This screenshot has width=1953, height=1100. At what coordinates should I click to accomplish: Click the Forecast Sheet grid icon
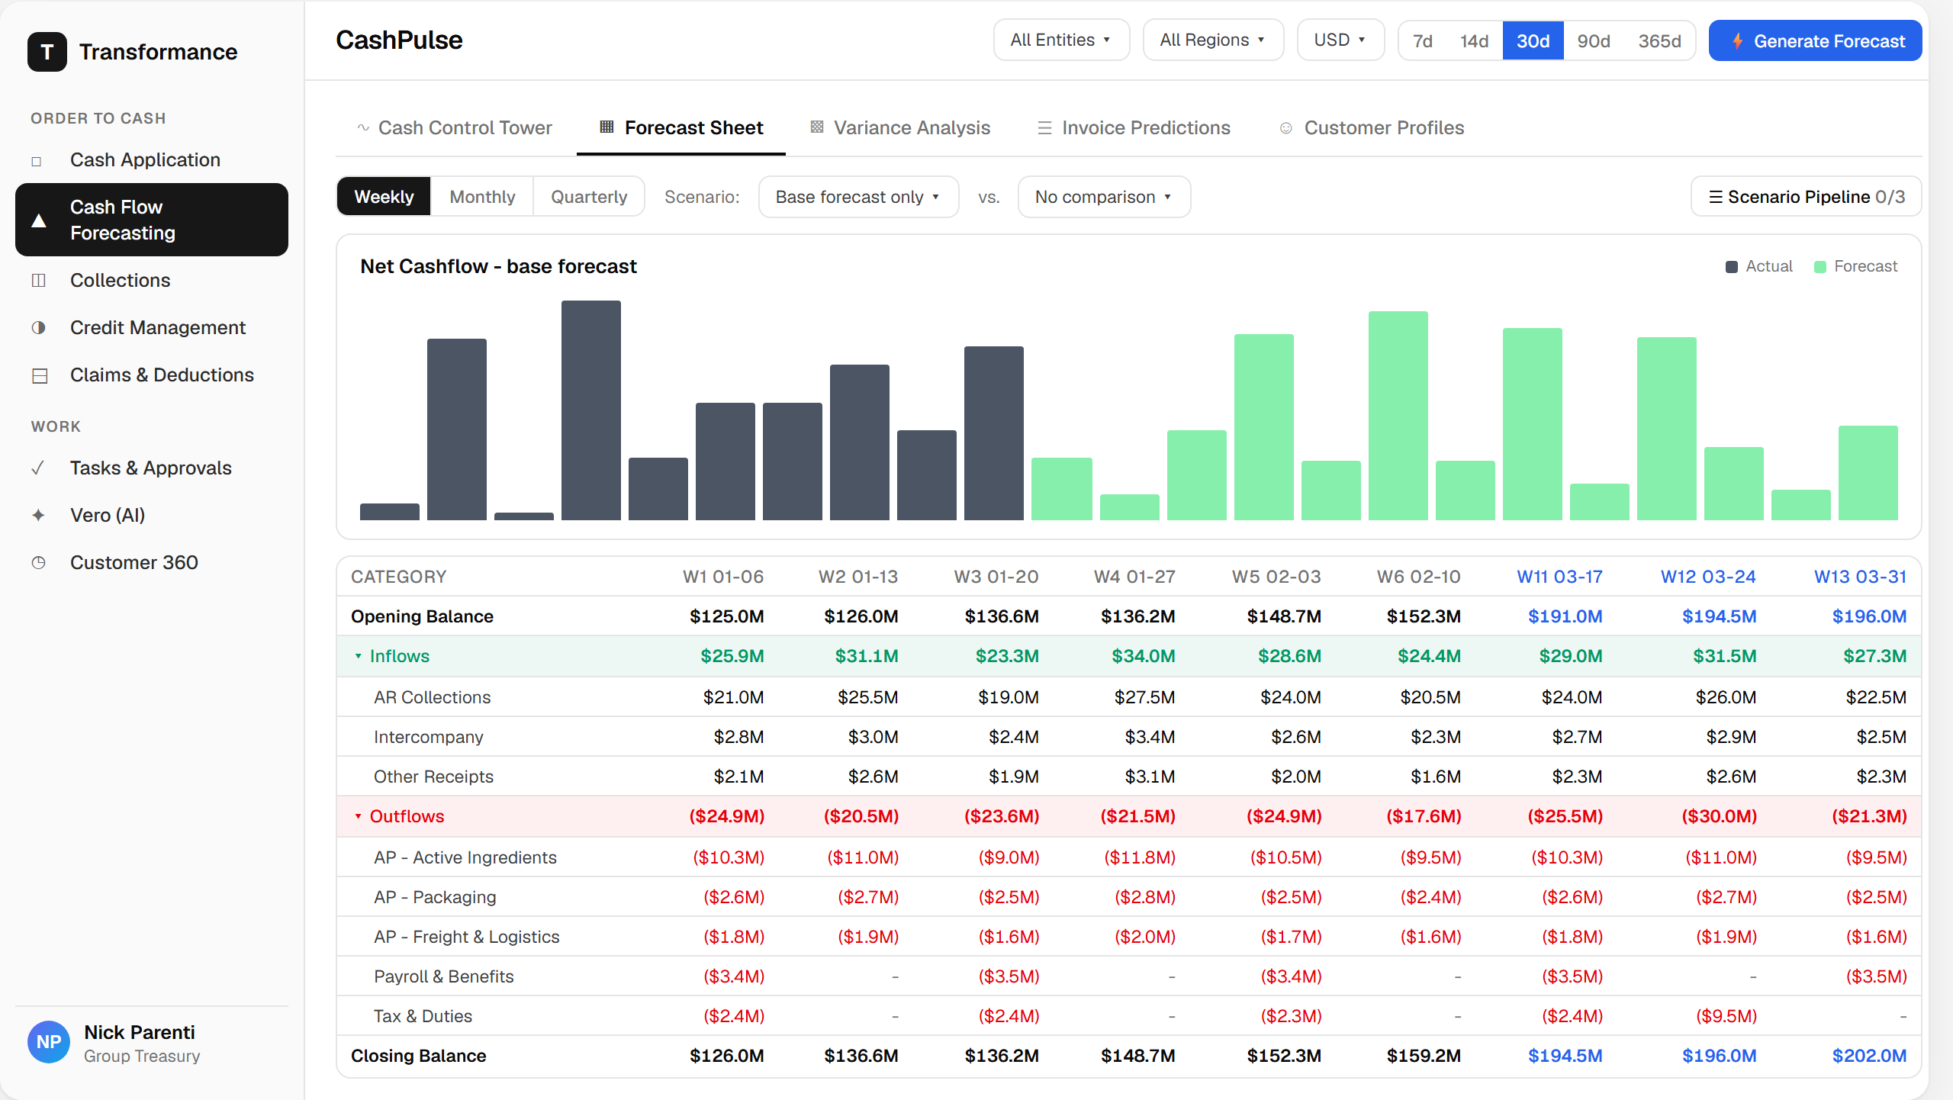tap(607, 127)
